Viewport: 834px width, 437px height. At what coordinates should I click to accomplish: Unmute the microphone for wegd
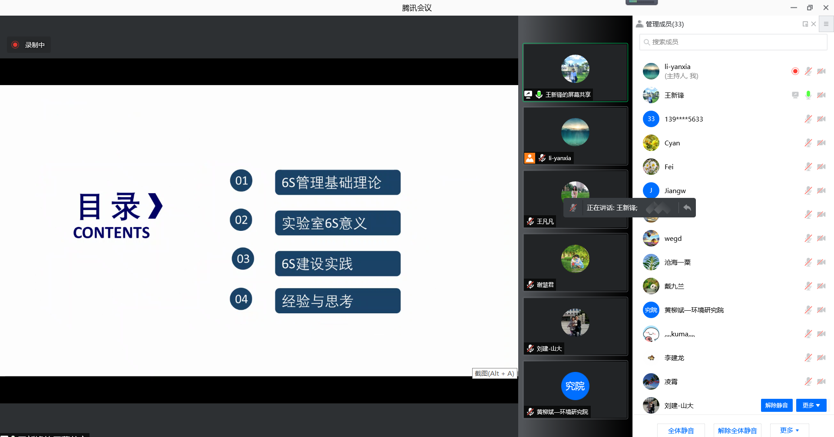808,238
